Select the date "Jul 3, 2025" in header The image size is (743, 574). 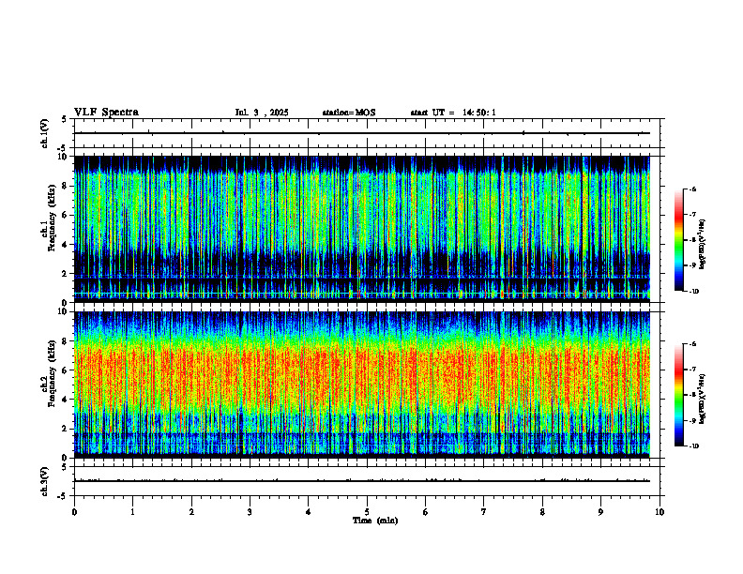pyautogui.click(x=262, y=113)
